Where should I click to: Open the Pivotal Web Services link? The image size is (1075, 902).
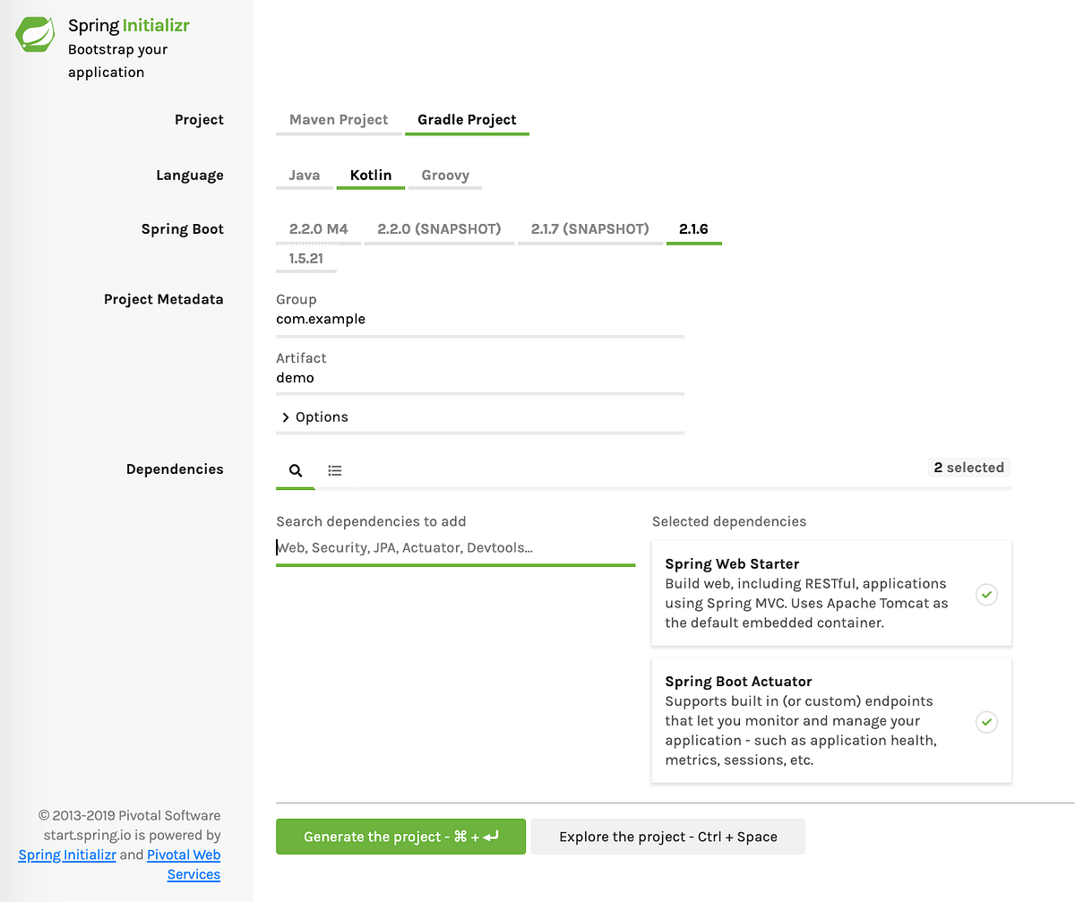pyautogui.click(x=183, y=855)
